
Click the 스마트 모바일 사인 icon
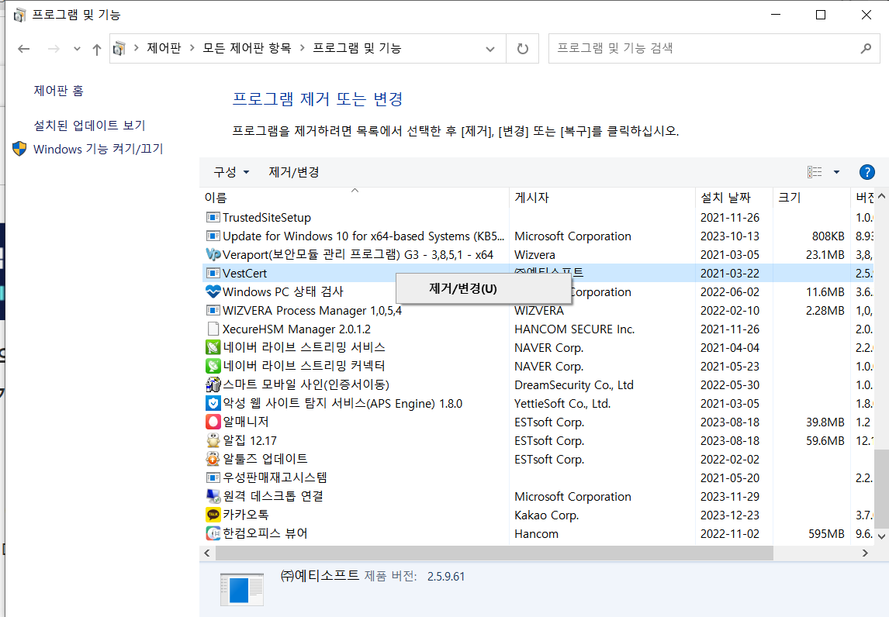[213, 384]
